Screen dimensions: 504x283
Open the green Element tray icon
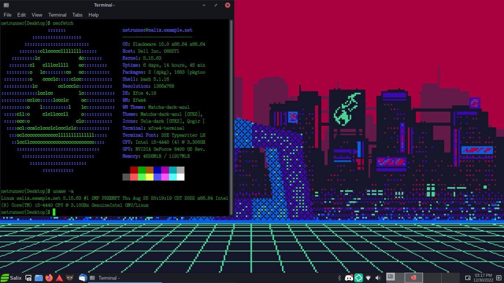pyautogui.click(x=359, y=278)
